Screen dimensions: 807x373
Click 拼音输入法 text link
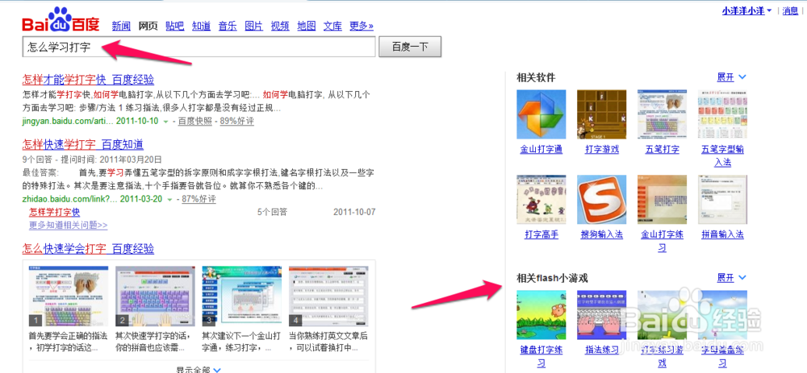[722, 234]
